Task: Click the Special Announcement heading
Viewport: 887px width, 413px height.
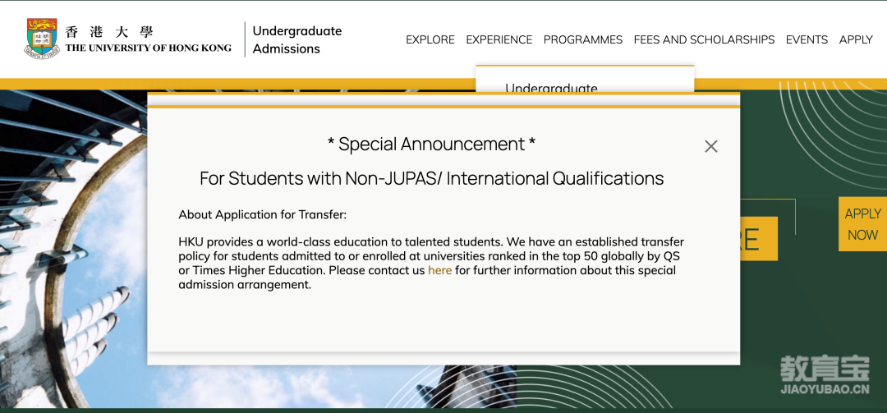Action: 432,145
